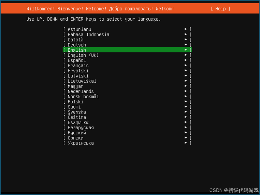The height and width of the screenshot is (195, 260).
Task: Select the highlighted English entry
Action: (127, 50)
